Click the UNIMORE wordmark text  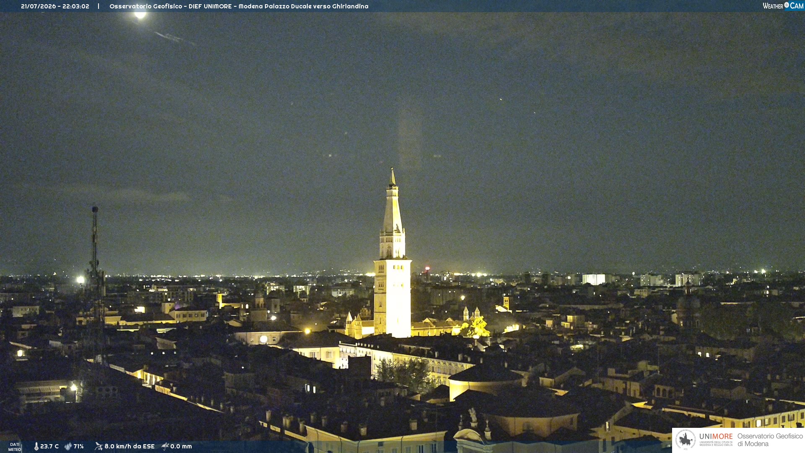(x=716, y=436)
